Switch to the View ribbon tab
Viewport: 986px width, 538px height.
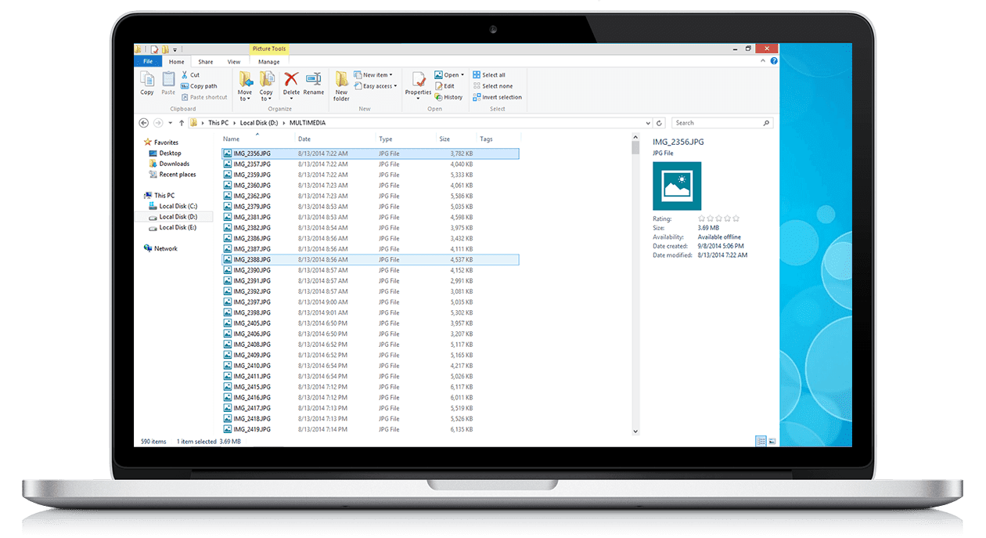click(x=234, y=61)
